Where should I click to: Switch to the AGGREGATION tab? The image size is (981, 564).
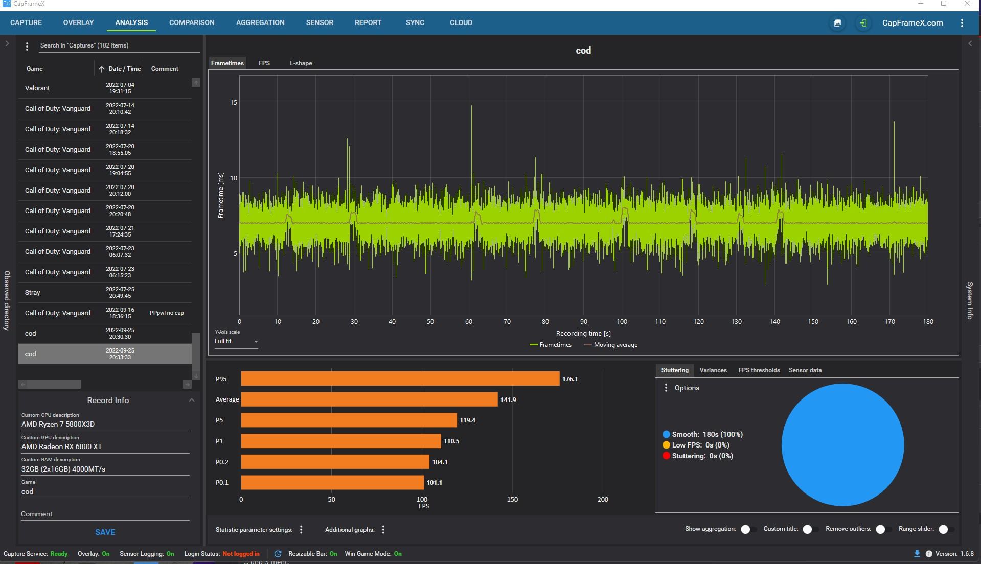tap(260, 23)
